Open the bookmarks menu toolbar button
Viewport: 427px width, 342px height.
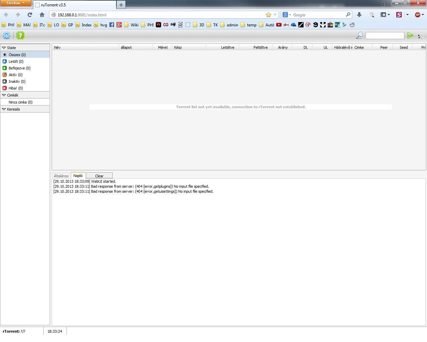tap(385, 15)
